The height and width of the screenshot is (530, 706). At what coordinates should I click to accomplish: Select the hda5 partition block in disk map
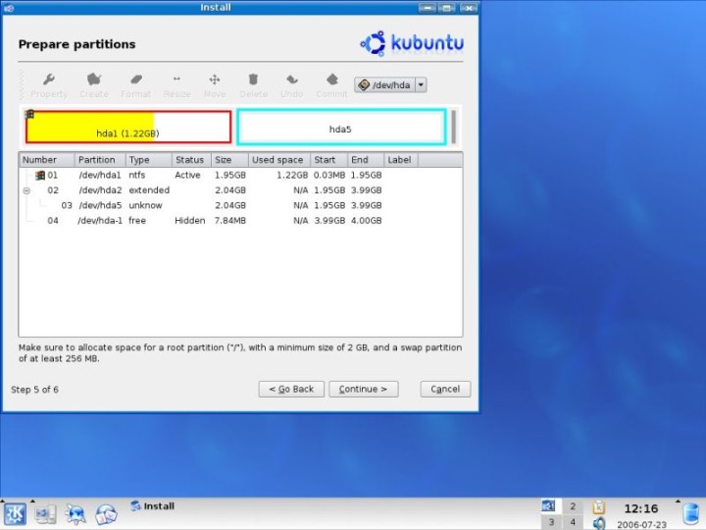click(x=340, y=128)
